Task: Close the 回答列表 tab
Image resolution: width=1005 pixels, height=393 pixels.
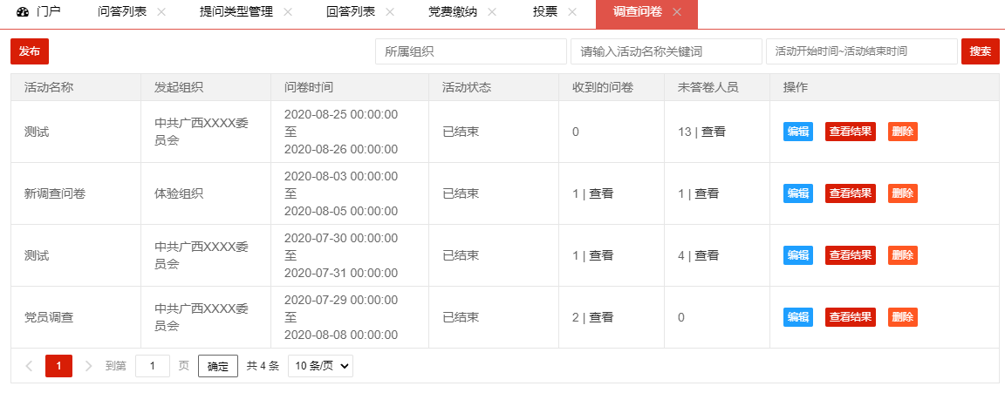Action: pyautogui.click(x=390, y=12)
